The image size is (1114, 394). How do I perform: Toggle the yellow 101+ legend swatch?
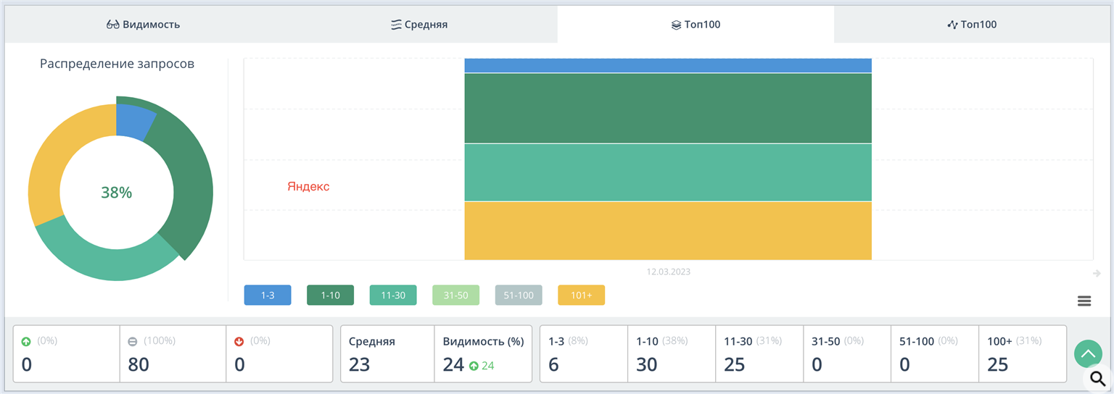pyautogui.click(x=581, y=295)
